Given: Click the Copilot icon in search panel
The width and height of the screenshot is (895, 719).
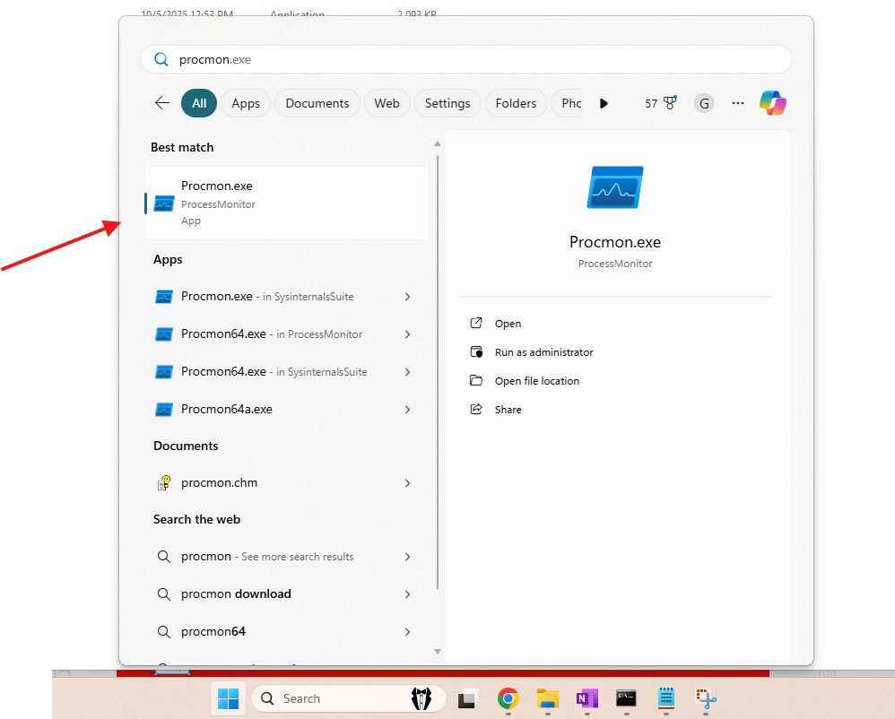Looking at the screenshot, I should pos(772,103).
